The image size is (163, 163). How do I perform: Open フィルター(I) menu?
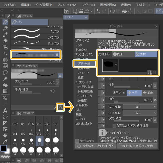point(143,5)
